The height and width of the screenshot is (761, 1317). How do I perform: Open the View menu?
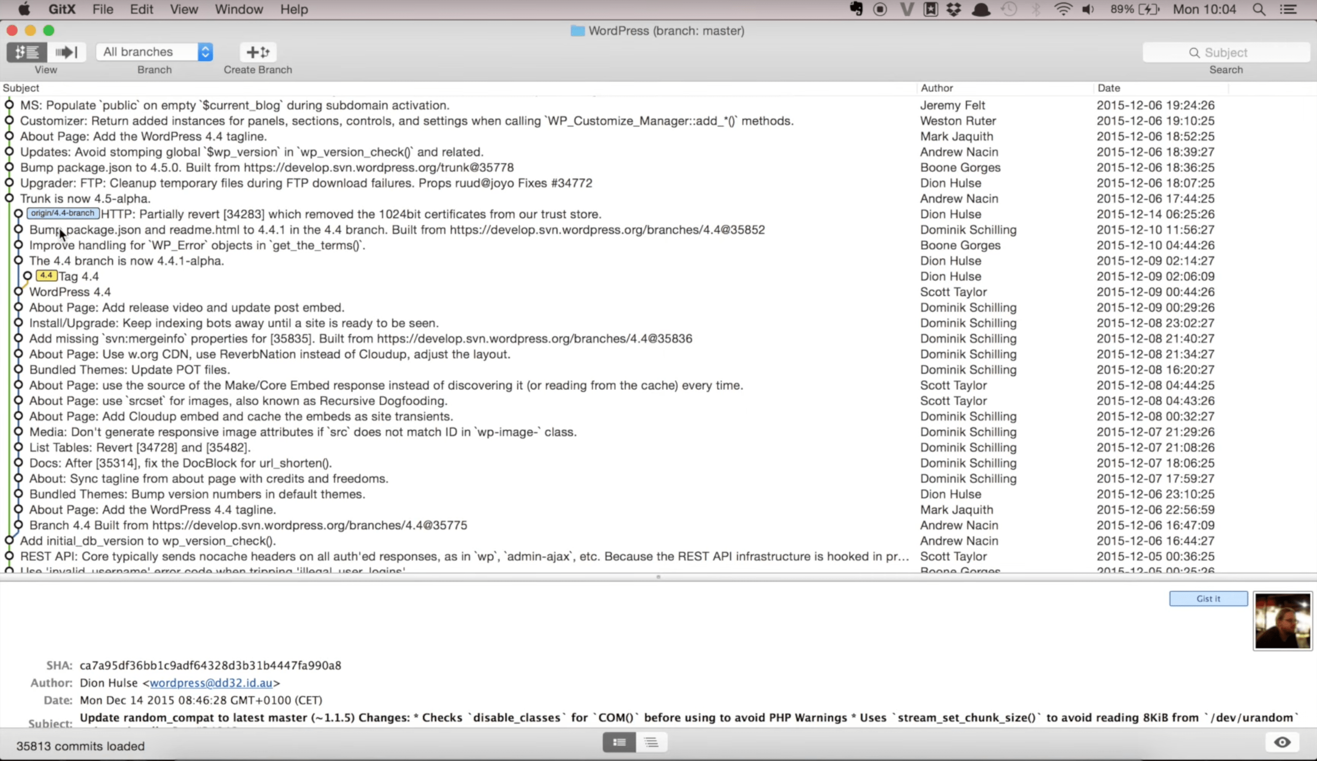(x=184, y=10)
